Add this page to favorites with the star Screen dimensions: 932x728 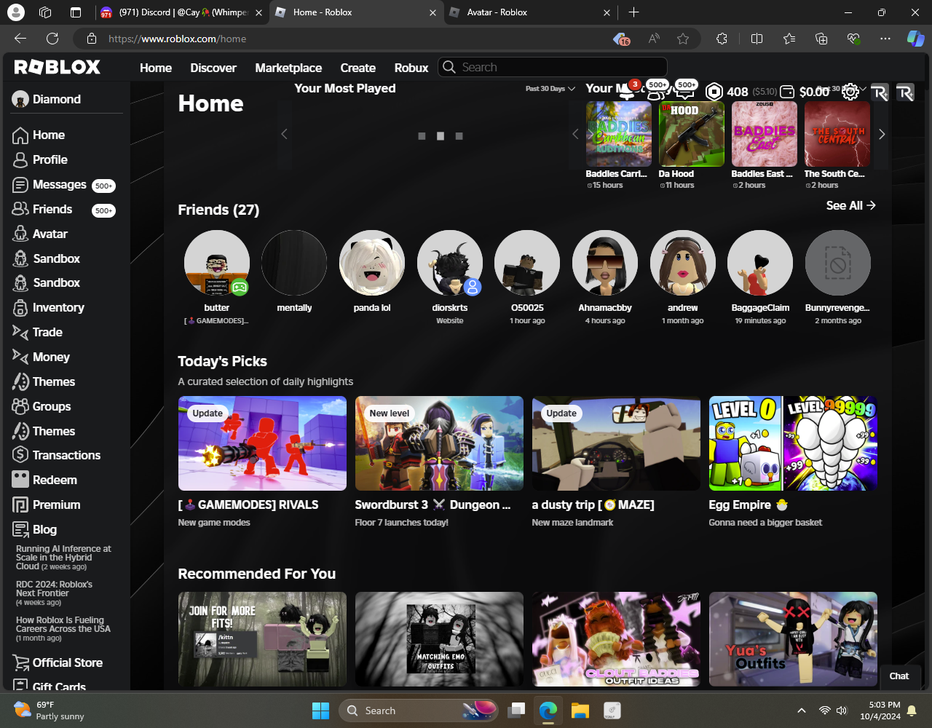pyautogui.click(x=683, y=39)
